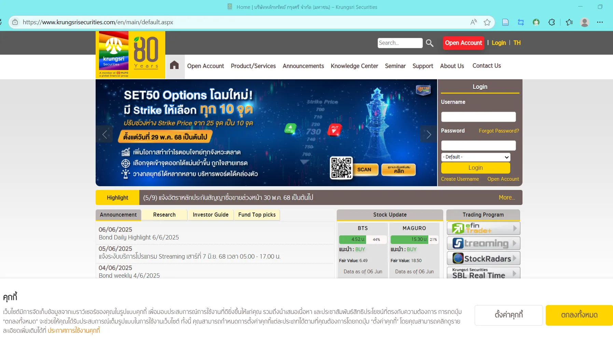This screenshot has width=613, height=343.
Task: Click yellow Login button in panel
Action: click(x=476, y=168)
